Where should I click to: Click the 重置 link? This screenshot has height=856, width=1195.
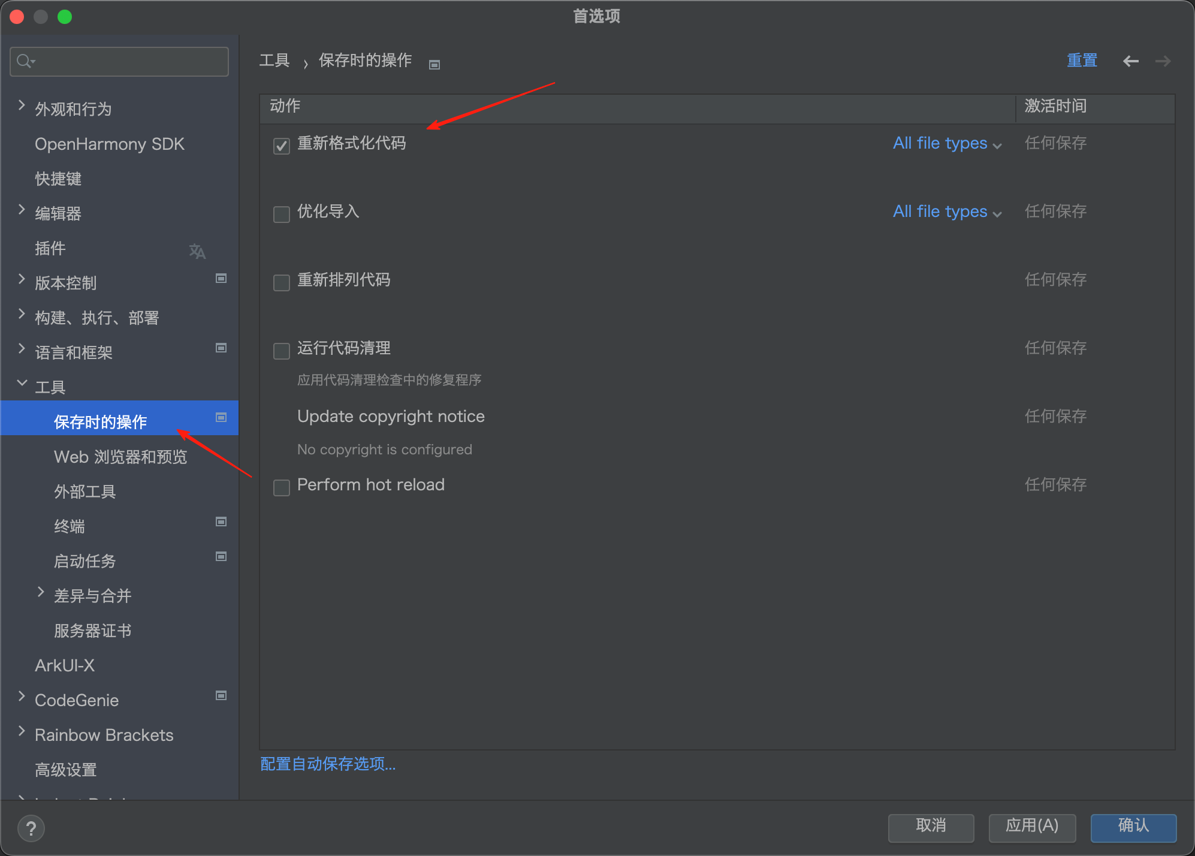(1082, 61)
